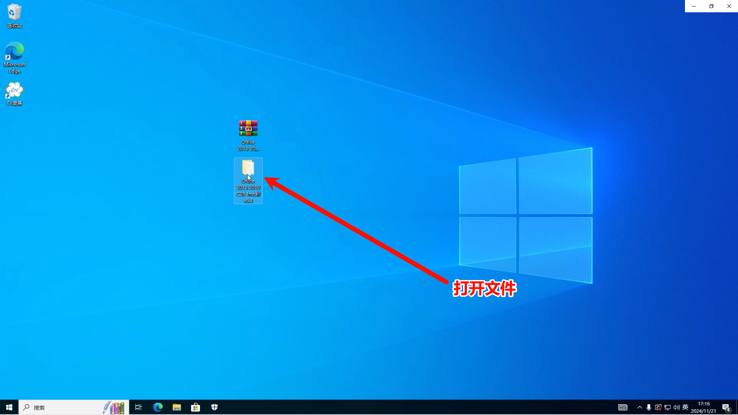Click the tray icon with red dot

658,407
